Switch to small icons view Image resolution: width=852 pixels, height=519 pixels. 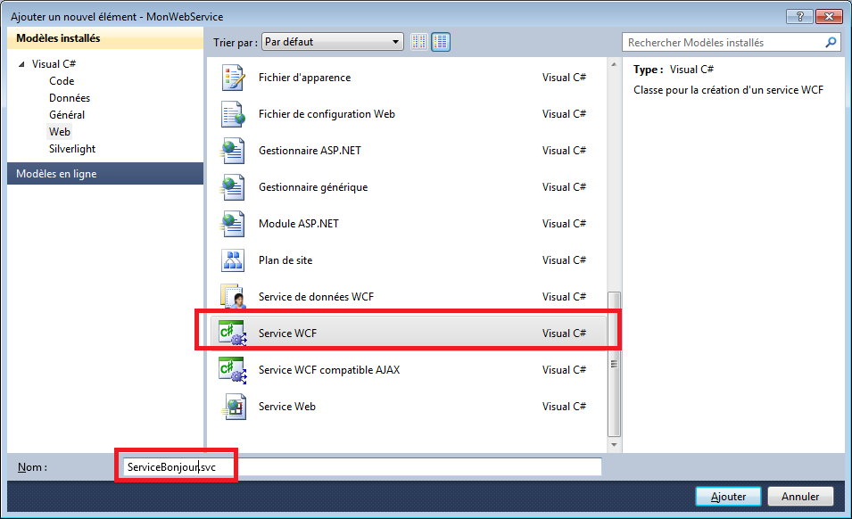419,42
